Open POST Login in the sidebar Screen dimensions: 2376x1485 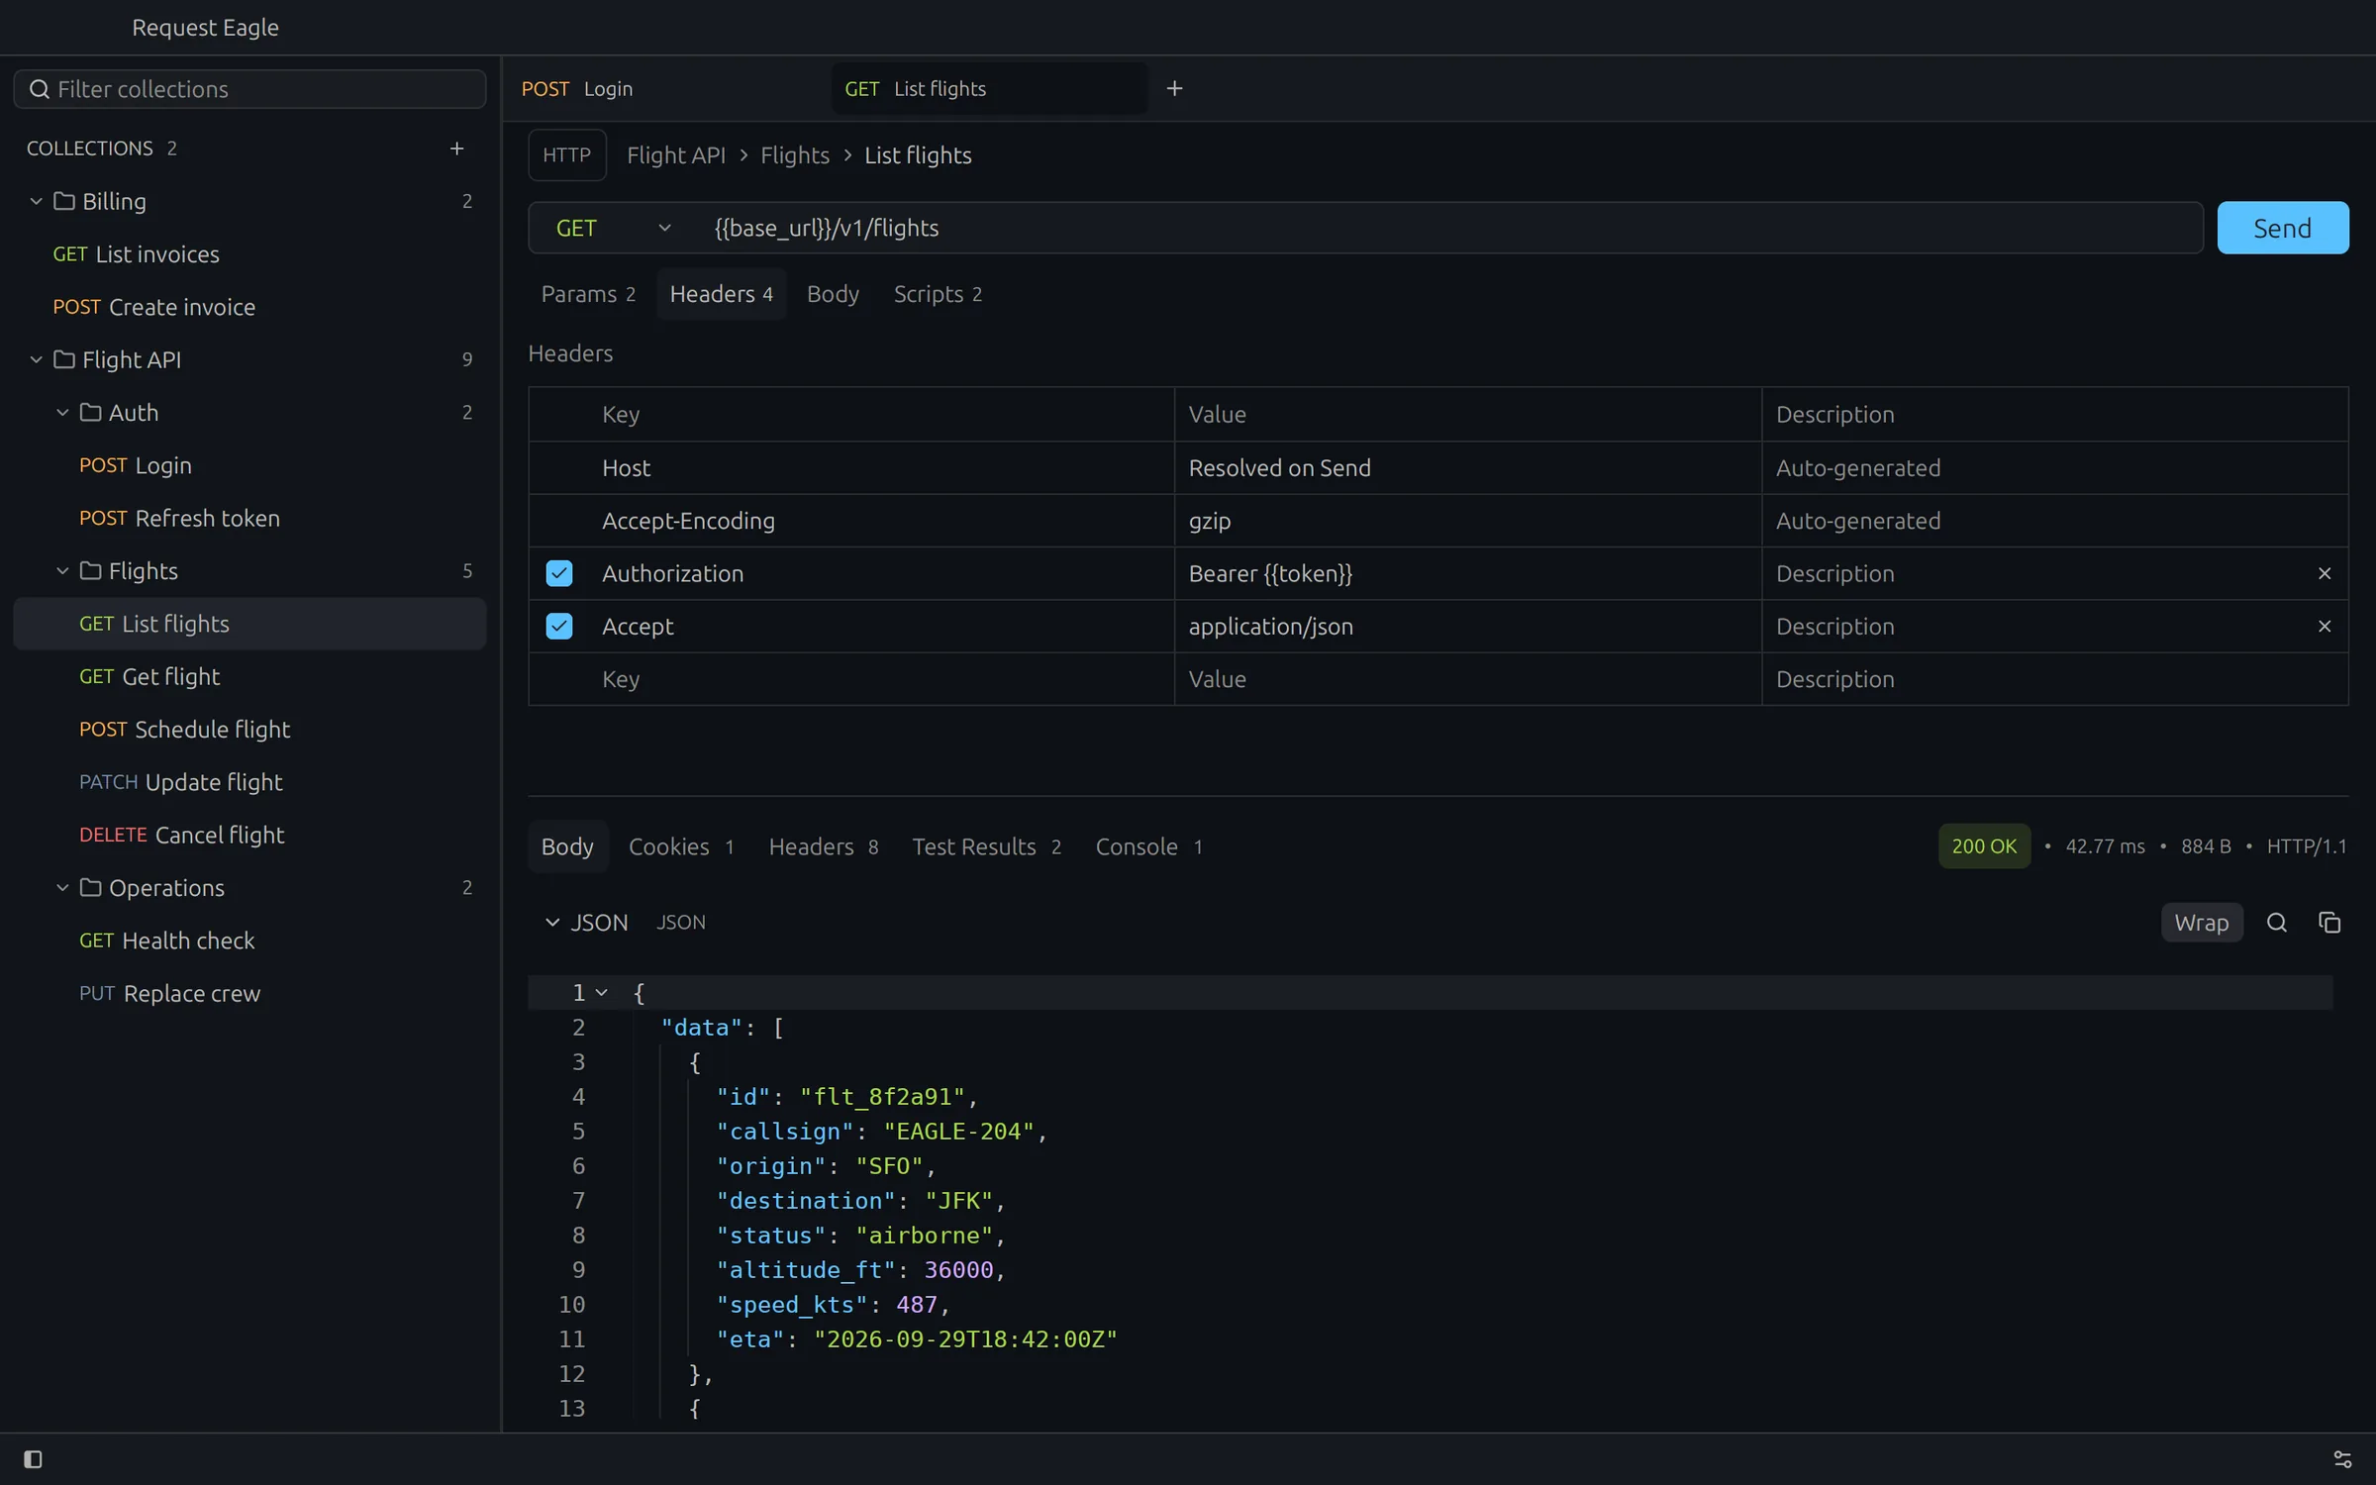click(249, 466)
